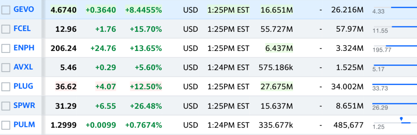Open the PULM ticker link
Viewport: 417px width, 135px height.
[x=24, y=124]
